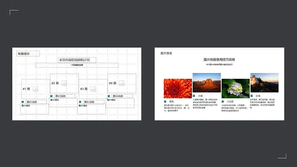
Task: Select the lighthouse photo
Action: click(x=264, y=83)
